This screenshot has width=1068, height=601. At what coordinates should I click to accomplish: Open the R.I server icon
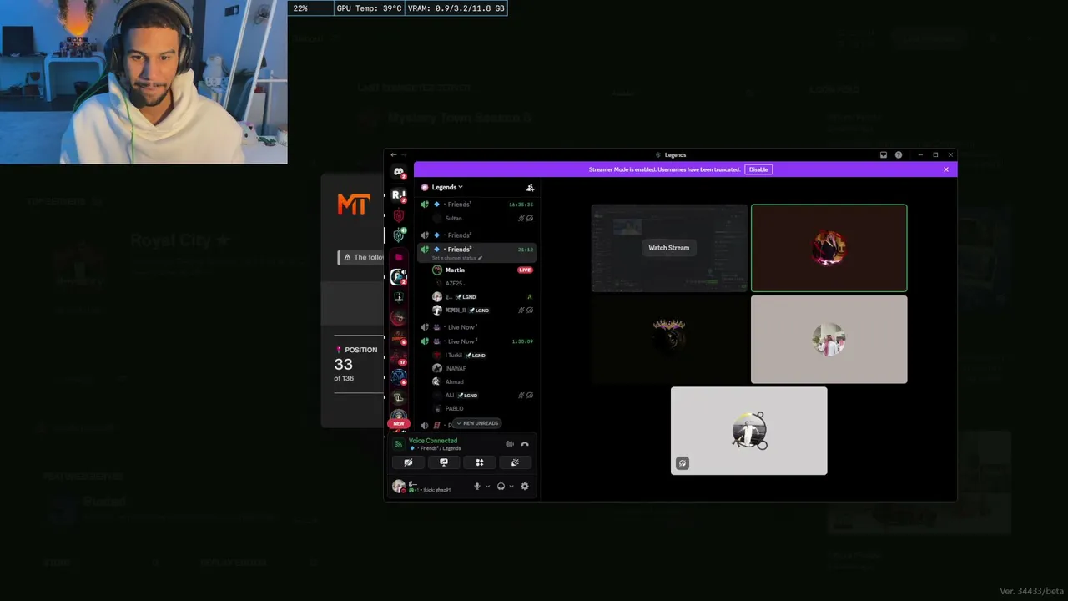pos(399,194)
